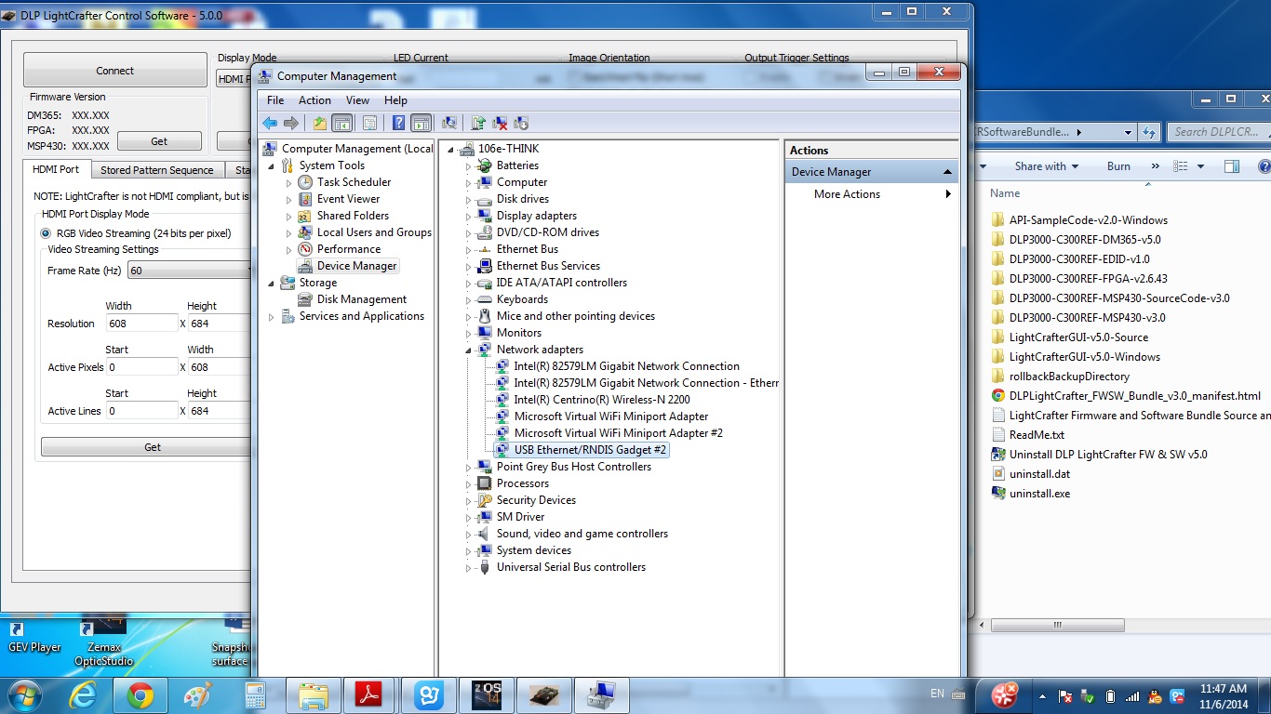
Task: Click the Forward arrow in Computer Management toolbar
Action: click(291, 123)
